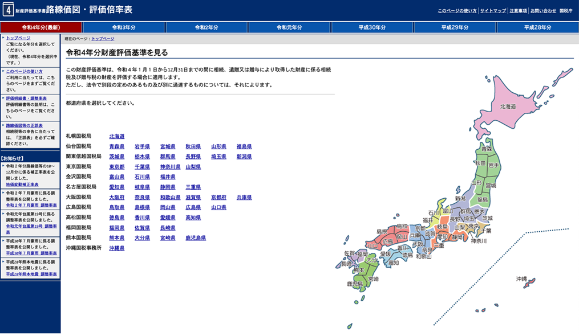Click 沖縄 island on the map
Viewport: 579px width, 336px height.
tap(529, 283)
